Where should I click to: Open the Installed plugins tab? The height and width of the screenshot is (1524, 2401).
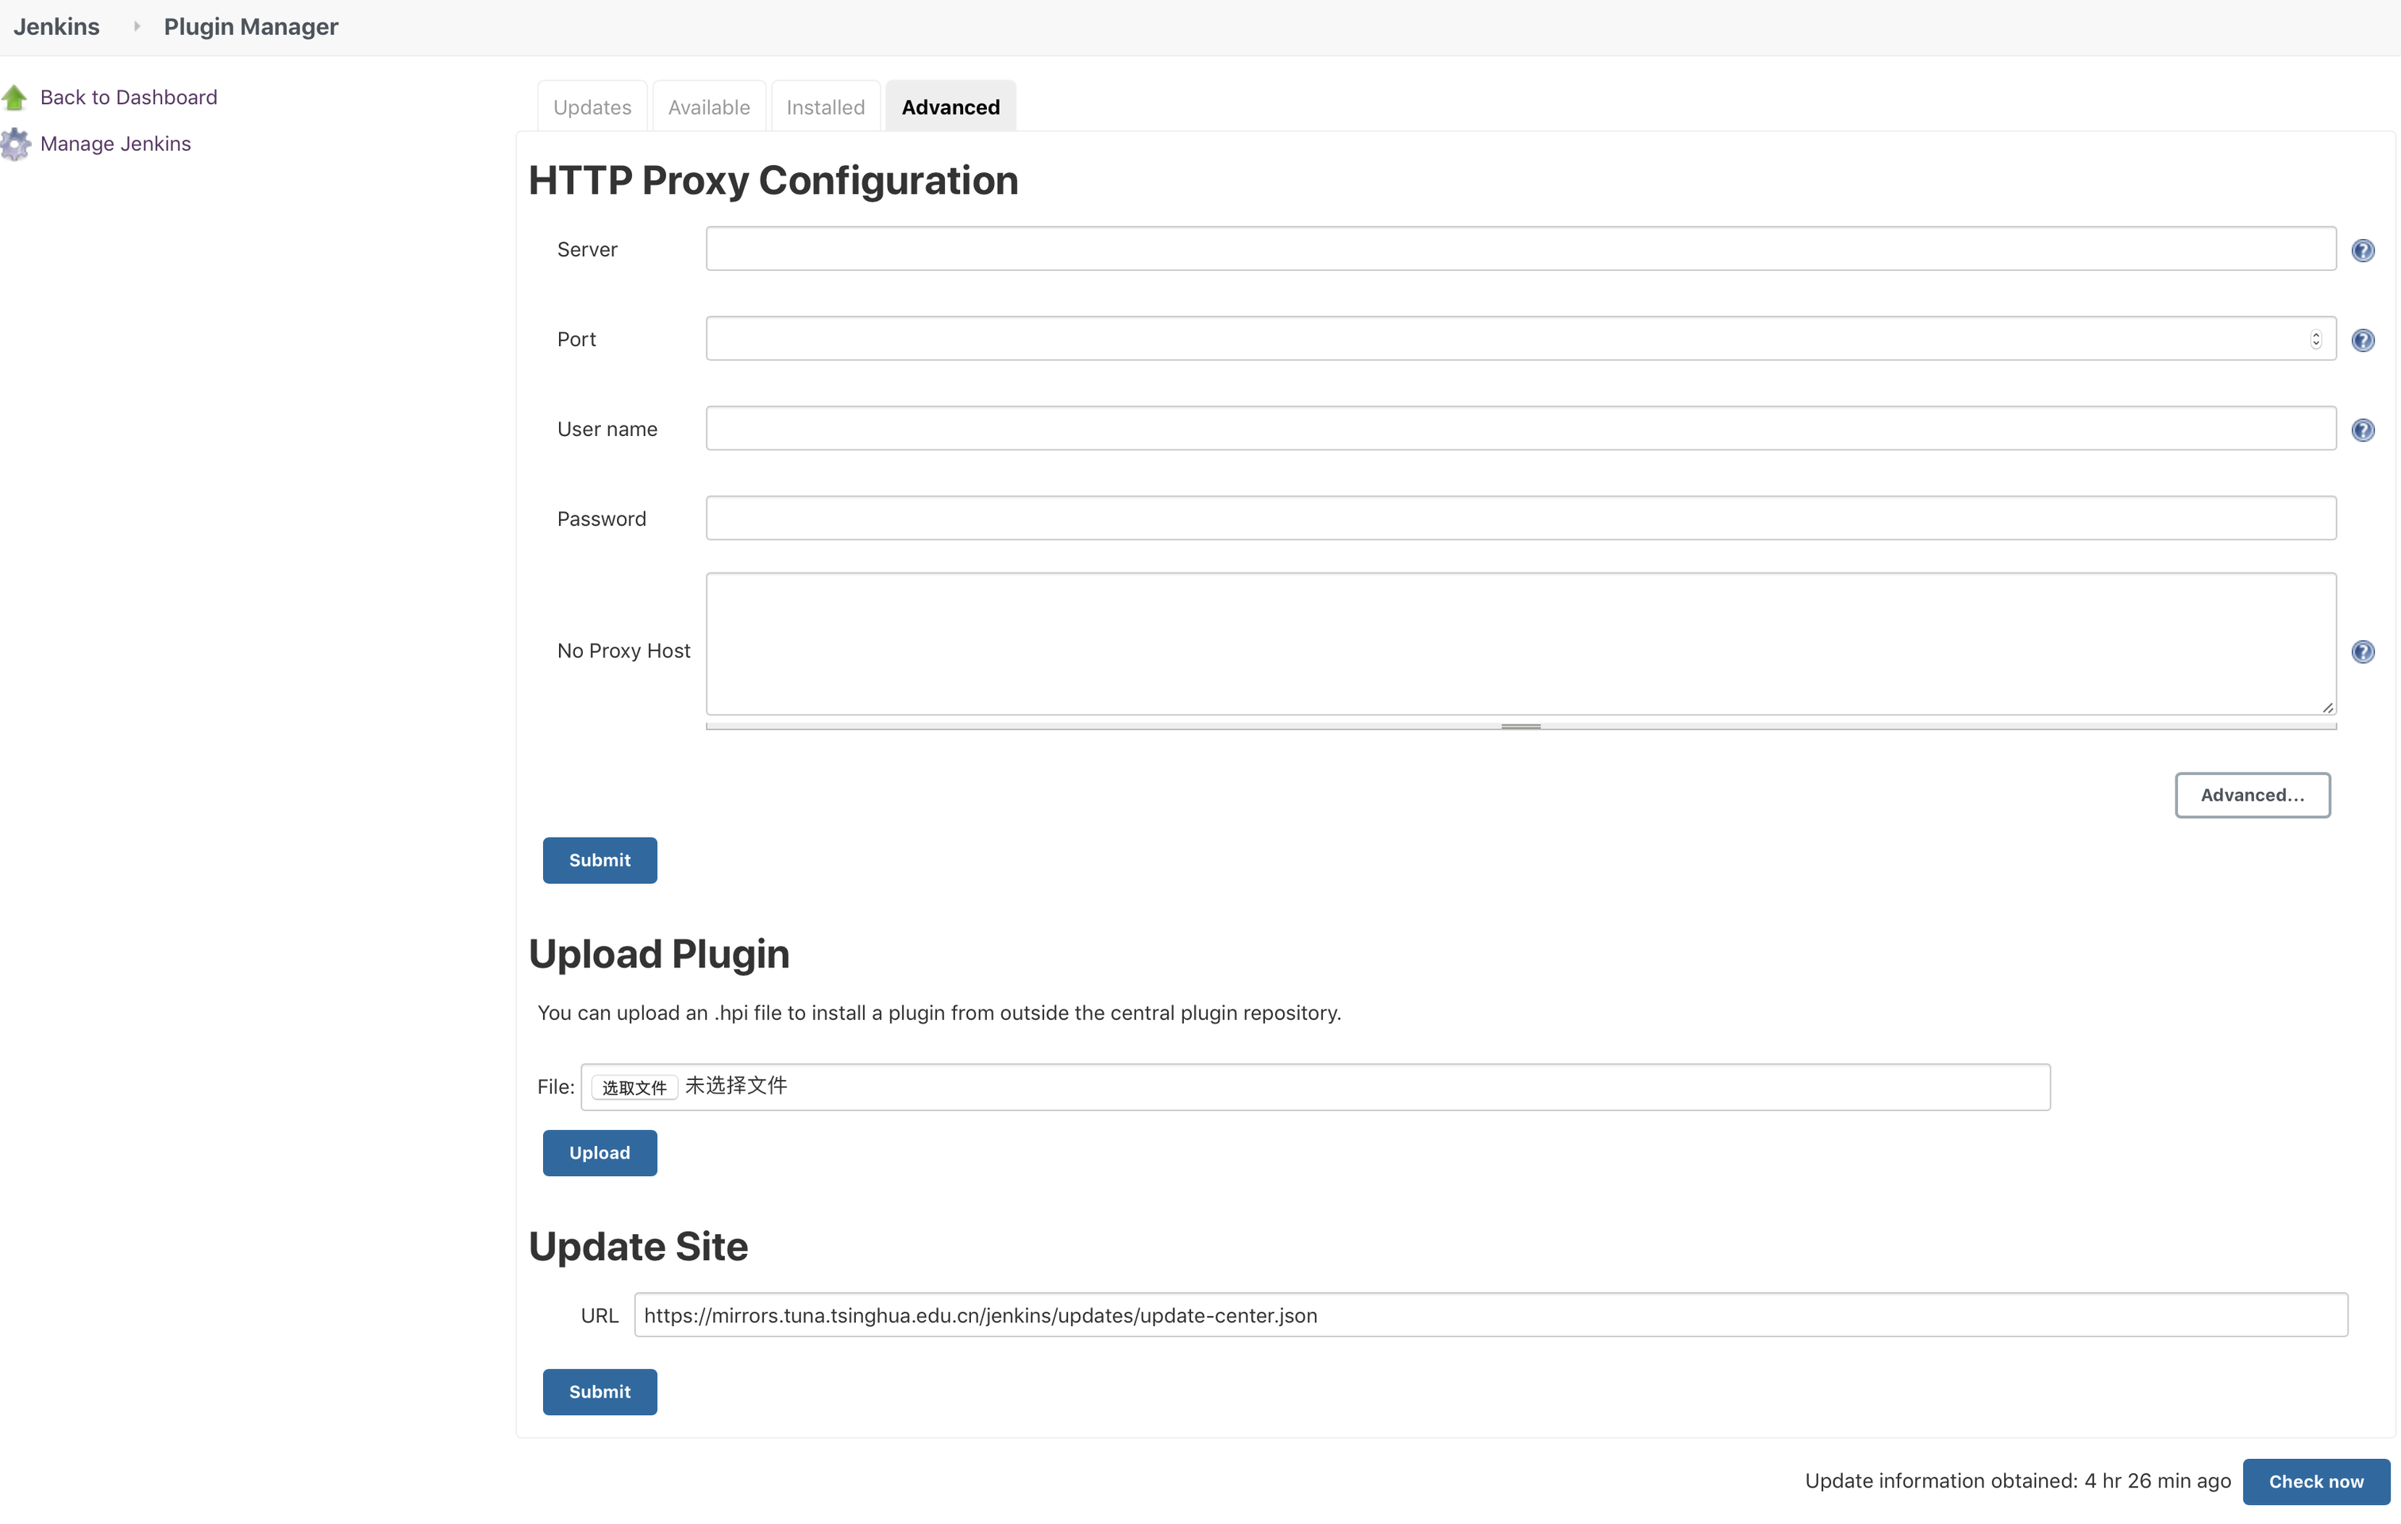tap(826, 106)
